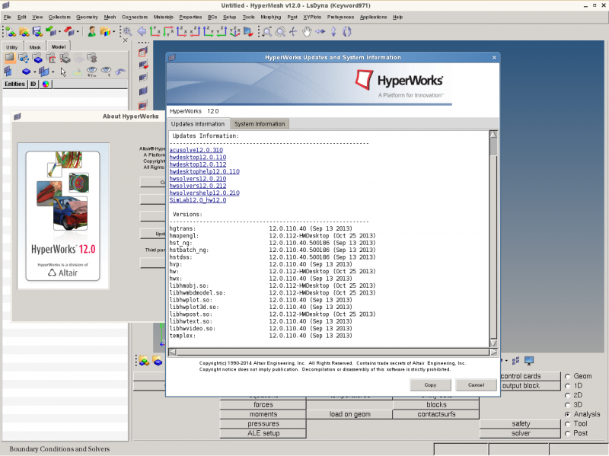This screenshot has height=456, width=609.
Task: Select the 2D panel radio button
Action: [567, 395]
